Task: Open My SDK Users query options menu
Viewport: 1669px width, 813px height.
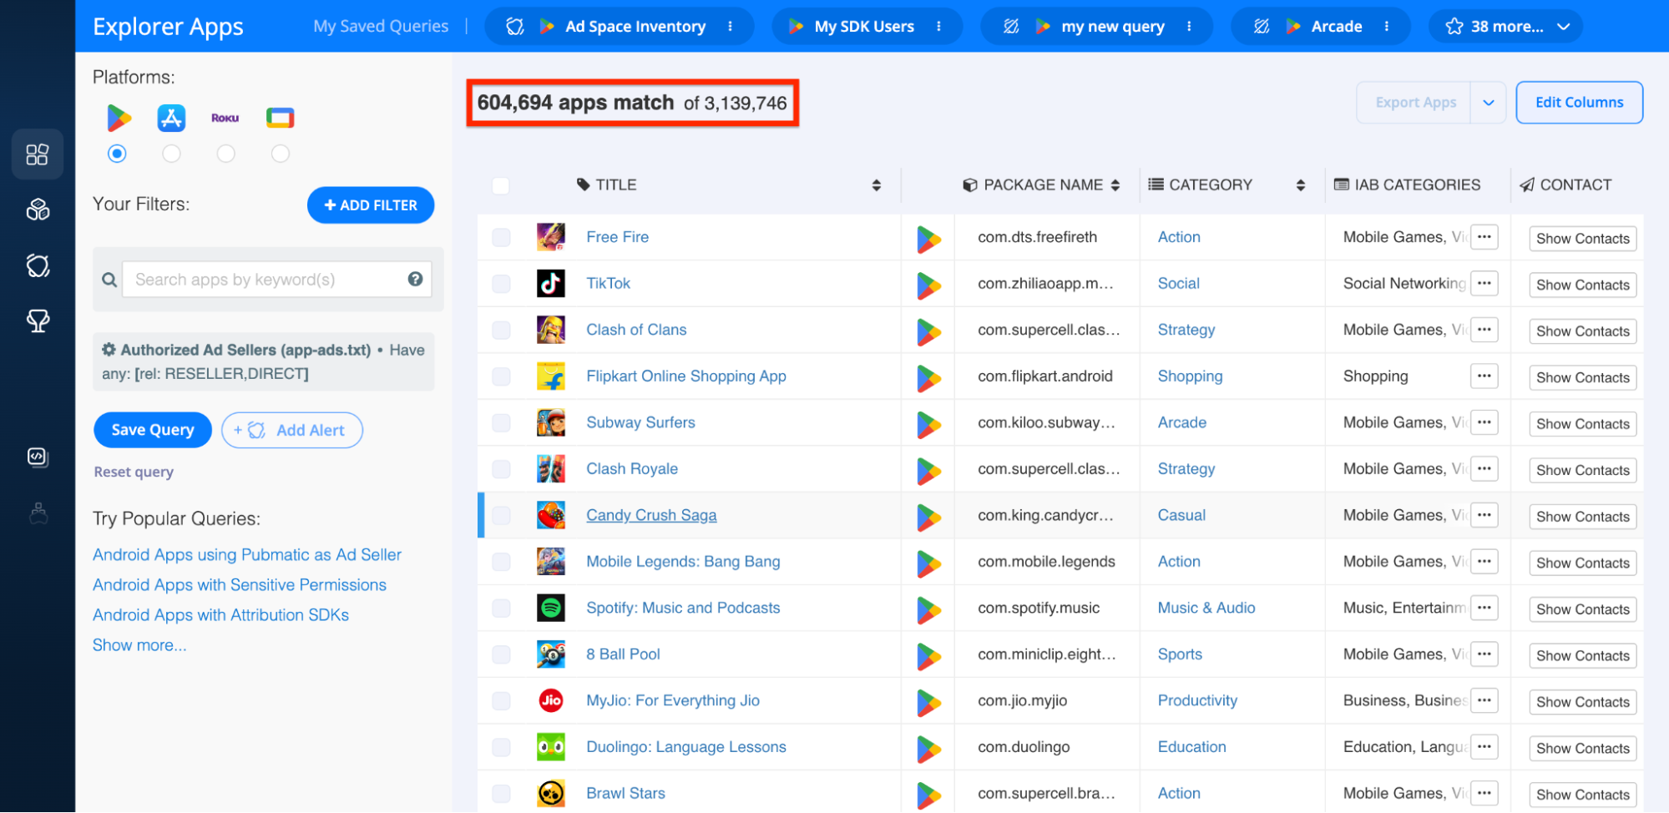Action: coord(939,27)
